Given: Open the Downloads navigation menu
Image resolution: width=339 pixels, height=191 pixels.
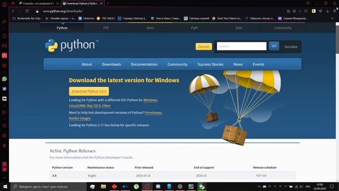Looking at the screenshot, I should pos(111,64).
